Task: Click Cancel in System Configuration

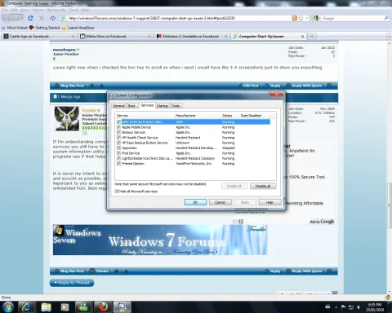Action: point(220,202)
